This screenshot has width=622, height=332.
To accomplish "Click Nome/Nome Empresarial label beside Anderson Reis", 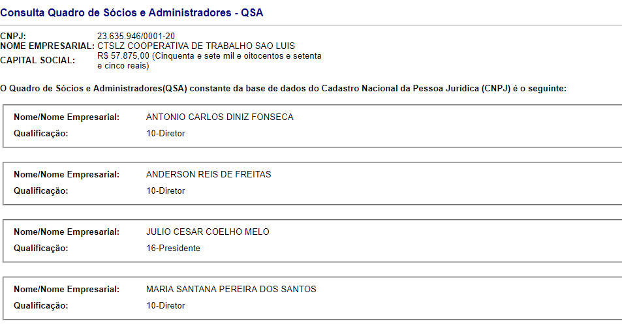I will tap(67, 175).
